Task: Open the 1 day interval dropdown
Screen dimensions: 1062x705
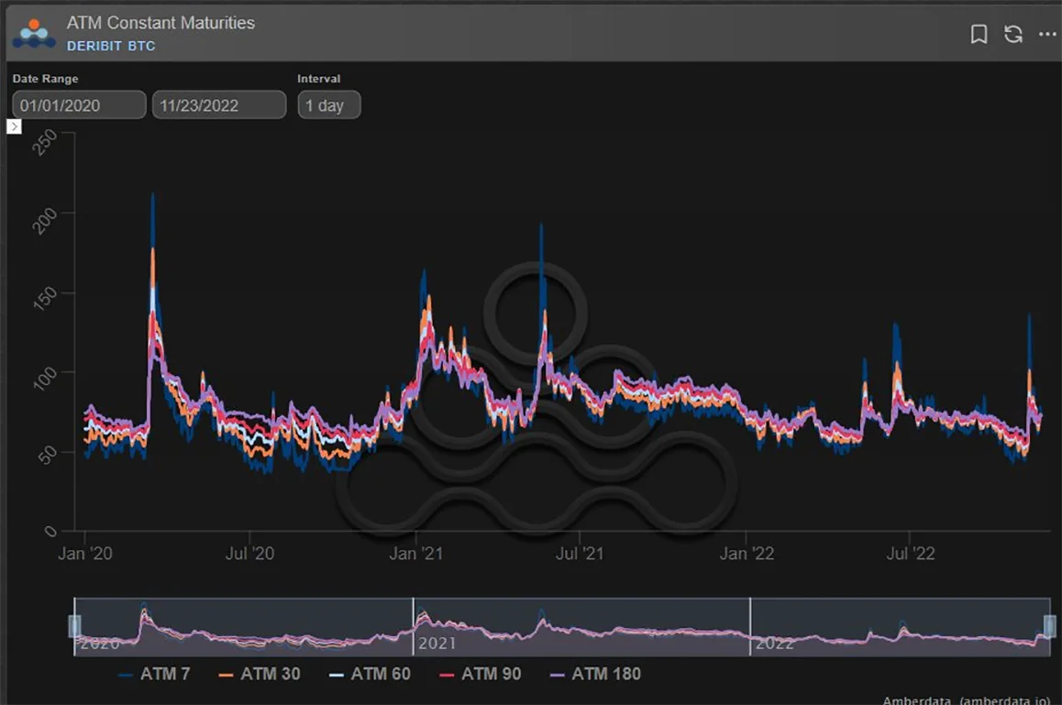Action: 329,105
